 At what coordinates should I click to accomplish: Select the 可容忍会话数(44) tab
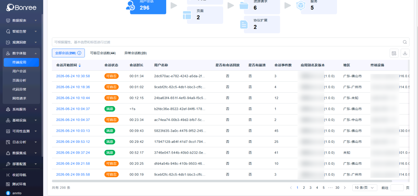(x=103, y=53)
